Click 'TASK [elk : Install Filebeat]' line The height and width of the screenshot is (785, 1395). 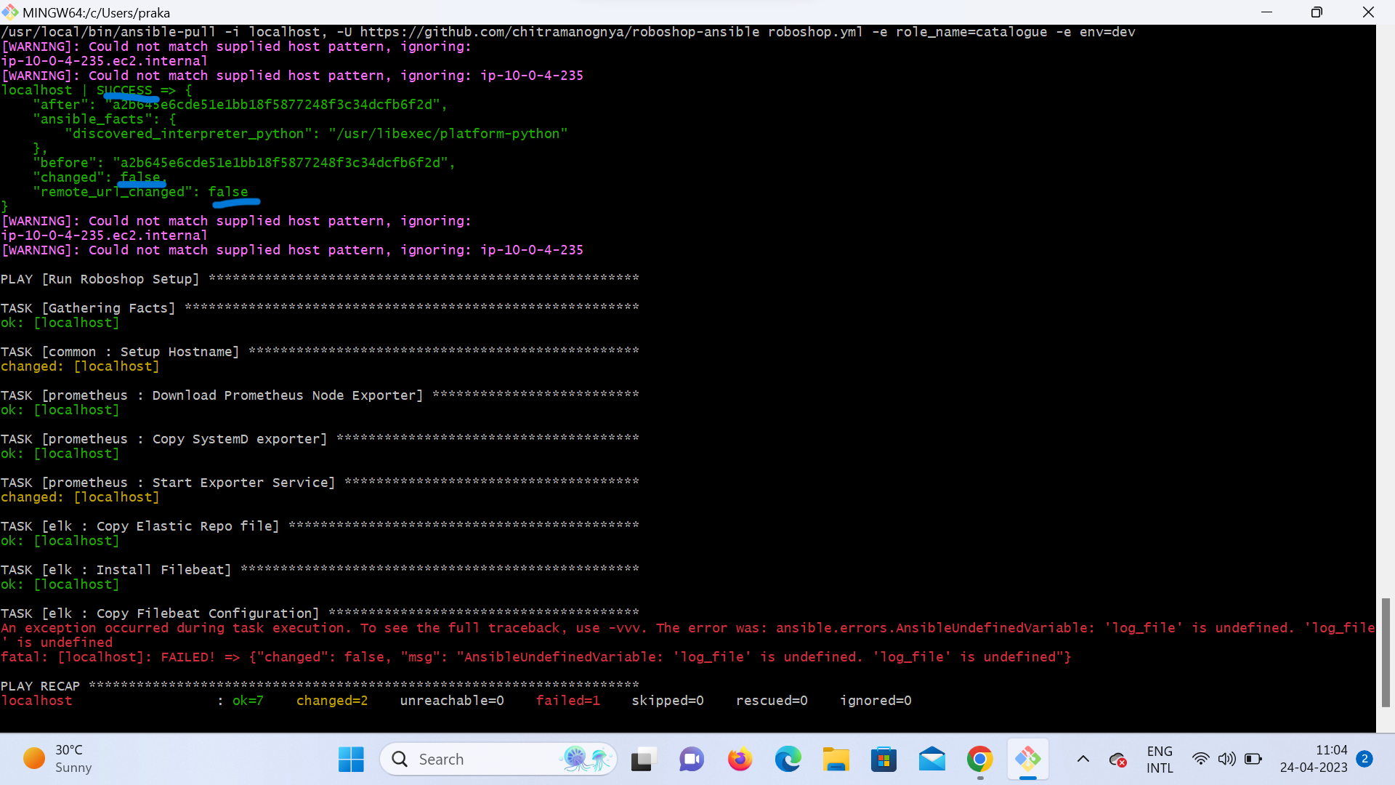coord(320,570)
